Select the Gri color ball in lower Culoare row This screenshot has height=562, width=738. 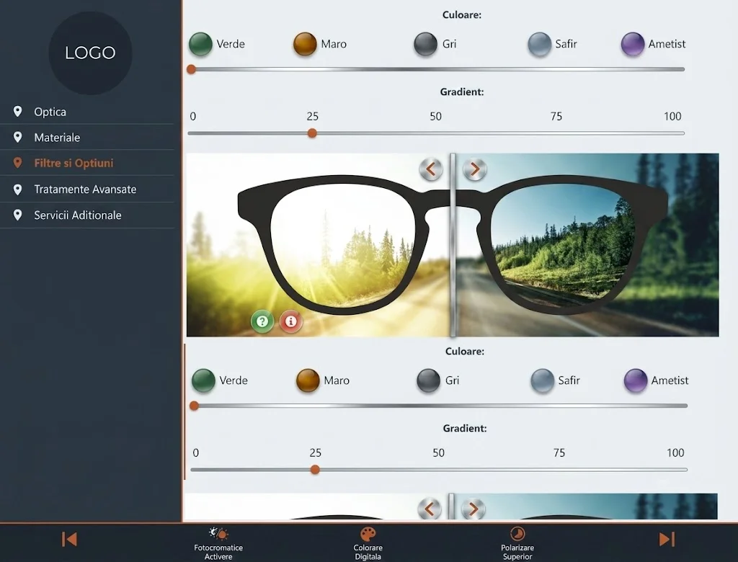point(428,380)
